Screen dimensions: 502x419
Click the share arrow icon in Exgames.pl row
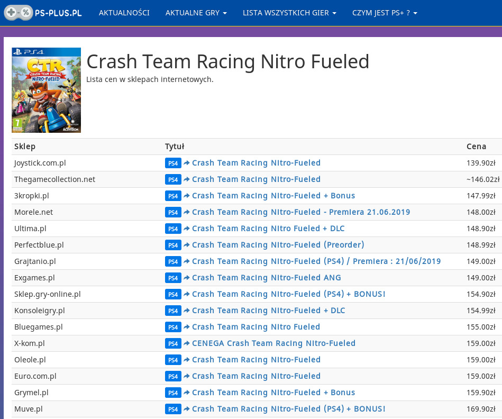[187, 278]
